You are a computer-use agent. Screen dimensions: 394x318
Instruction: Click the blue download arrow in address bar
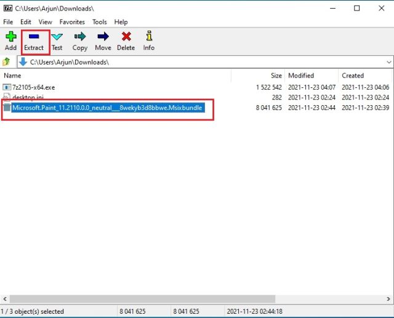pos(23,62)
